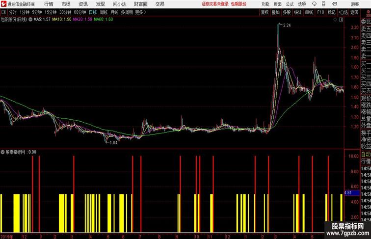Screen dimensions: 371x239
Task: Click the 股票指标网 : 0.00 indicator label
Action: point(21,152)
